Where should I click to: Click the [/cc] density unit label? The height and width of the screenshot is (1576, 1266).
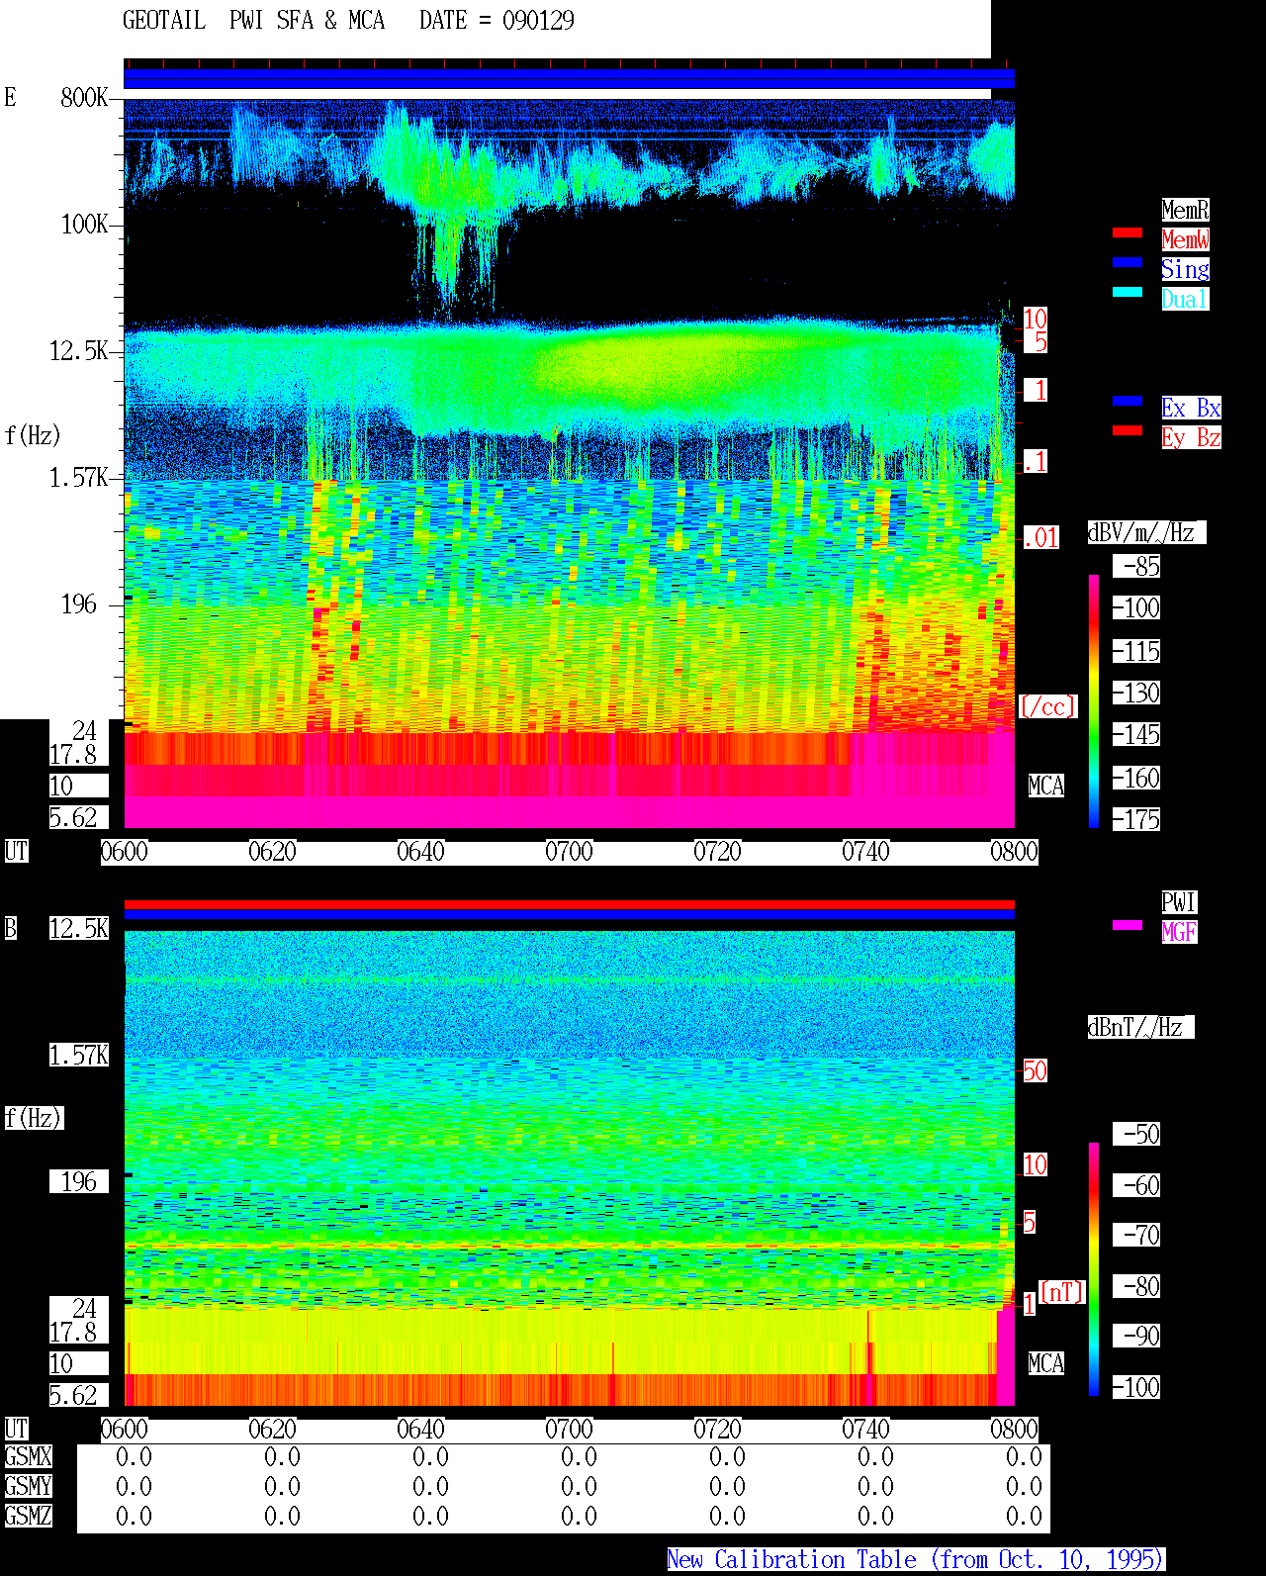[1047, 706]
